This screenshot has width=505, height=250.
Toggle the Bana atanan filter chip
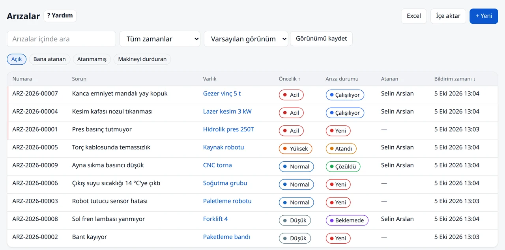tap(50, 59)
